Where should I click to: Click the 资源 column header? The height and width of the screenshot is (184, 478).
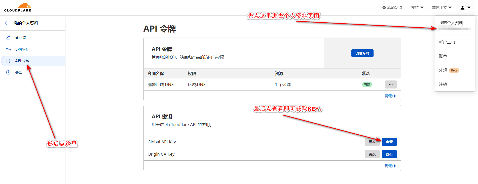tap(279, 73)
